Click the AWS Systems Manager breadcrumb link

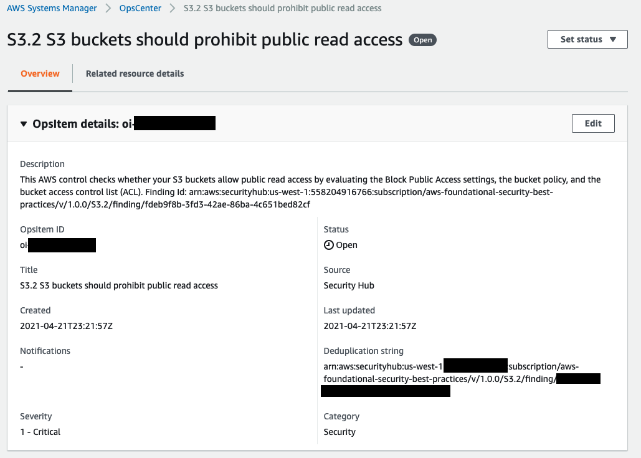click(52, 8)
